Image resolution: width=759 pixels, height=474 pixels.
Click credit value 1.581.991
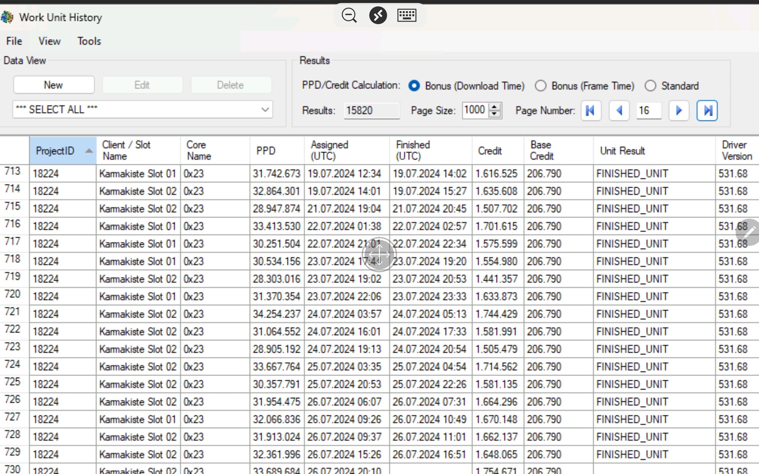pos(496,332)
